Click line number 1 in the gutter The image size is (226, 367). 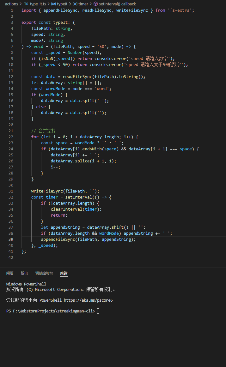[x=12, y=10]
